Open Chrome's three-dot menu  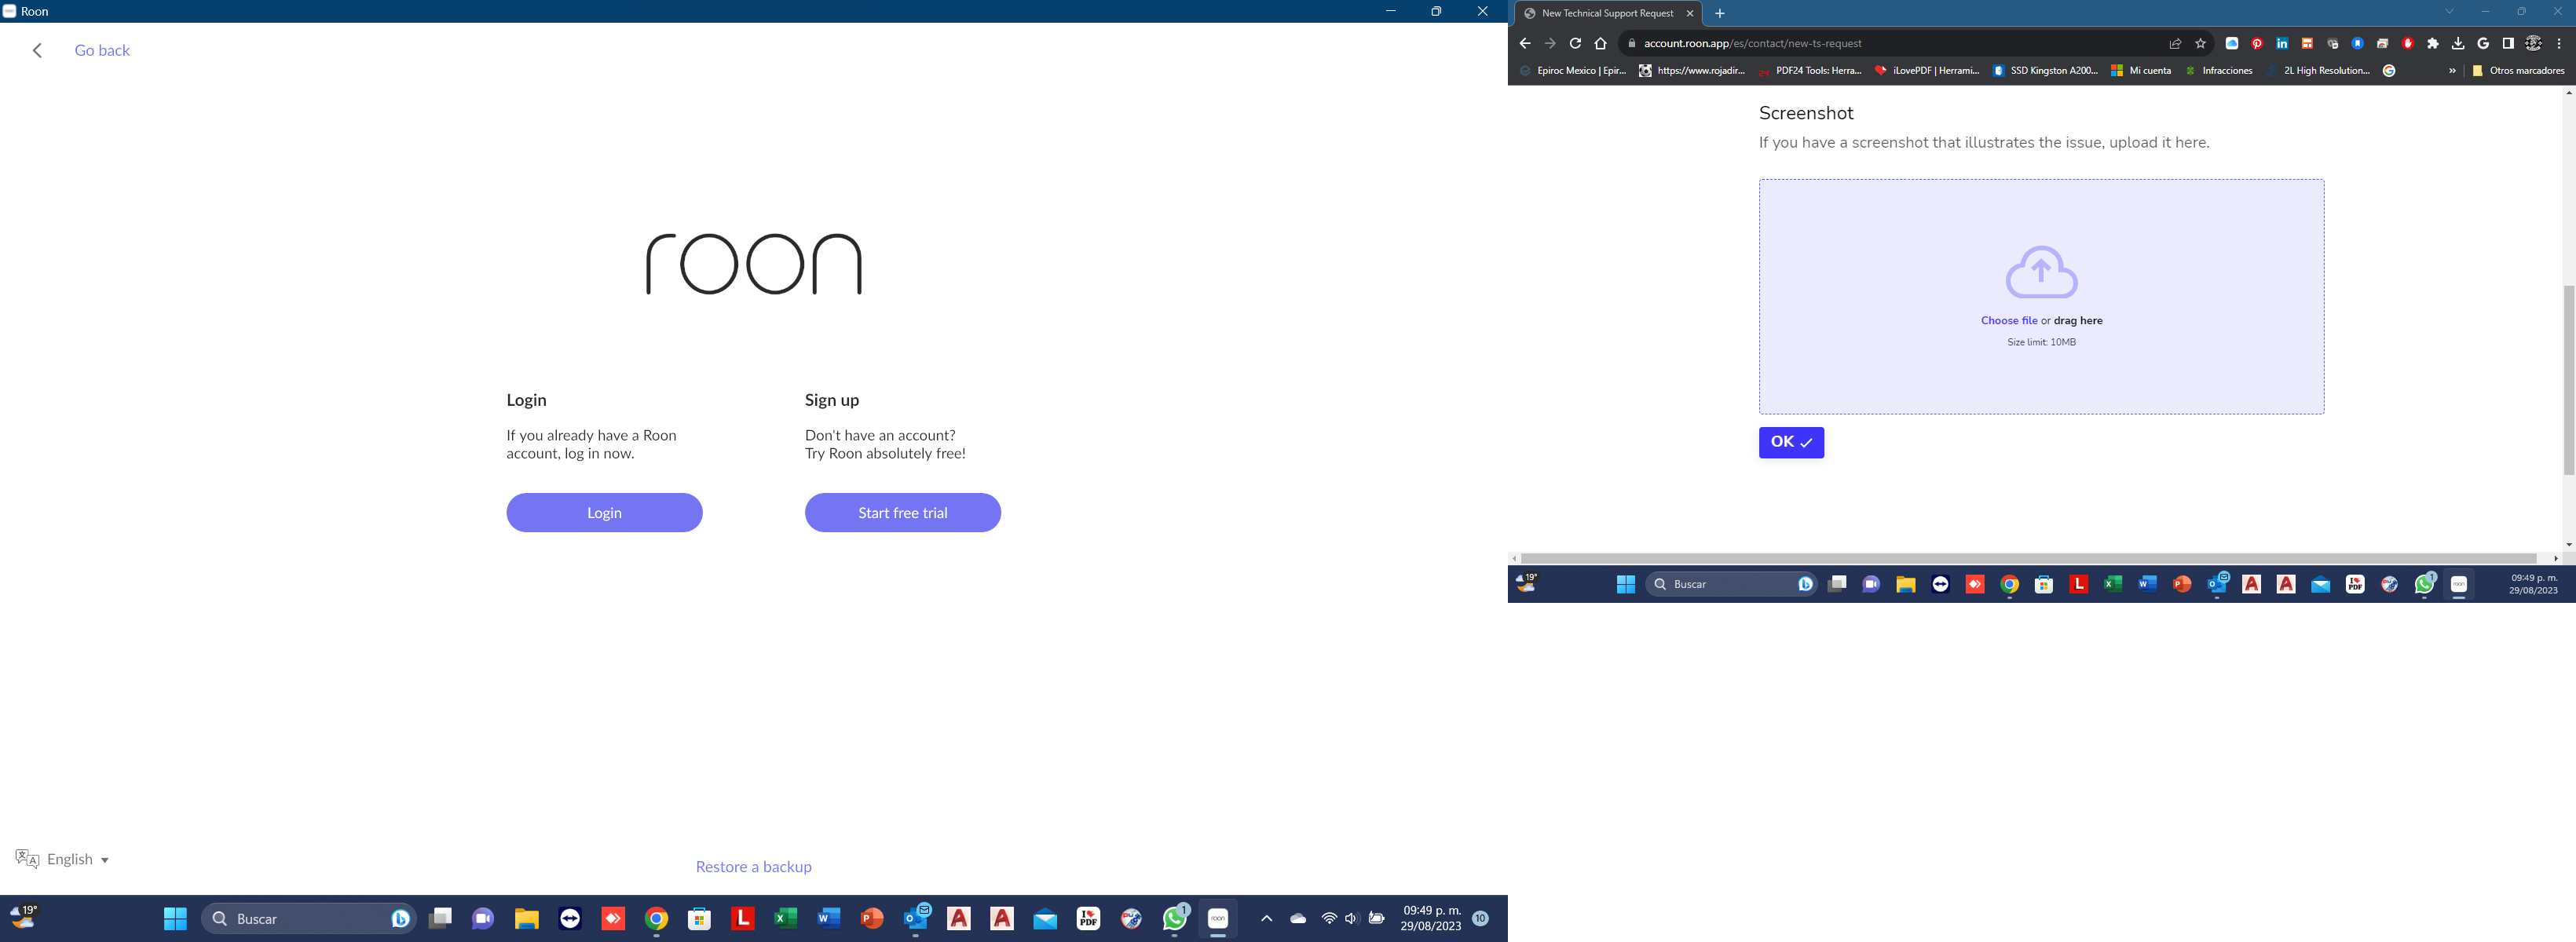click(2559, 43)
